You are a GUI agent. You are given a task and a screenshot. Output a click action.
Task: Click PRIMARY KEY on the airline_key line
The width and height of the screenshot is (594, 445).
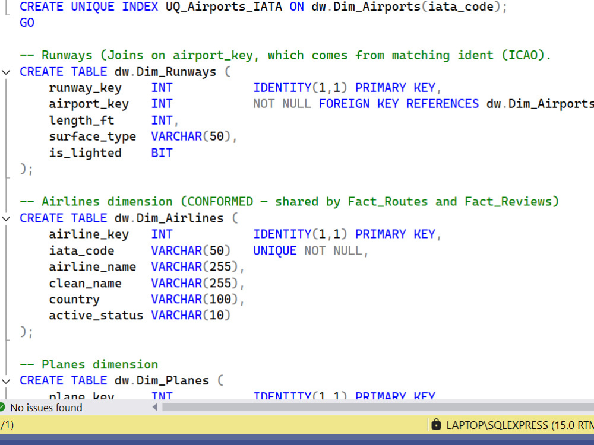pos(395,234)
